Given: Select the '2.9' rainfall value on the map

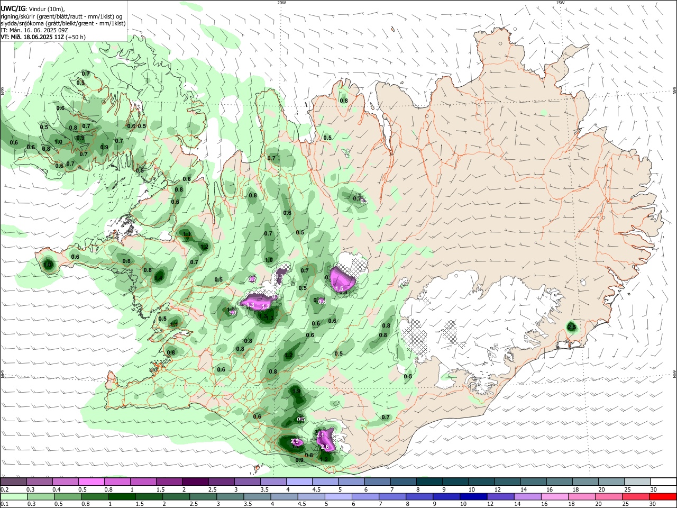Looking at the screenshot, I should (x=295, y=441).
